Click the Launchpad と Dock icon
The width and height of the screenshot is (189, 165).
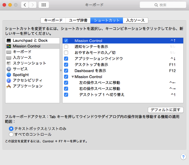coord(9,40)
